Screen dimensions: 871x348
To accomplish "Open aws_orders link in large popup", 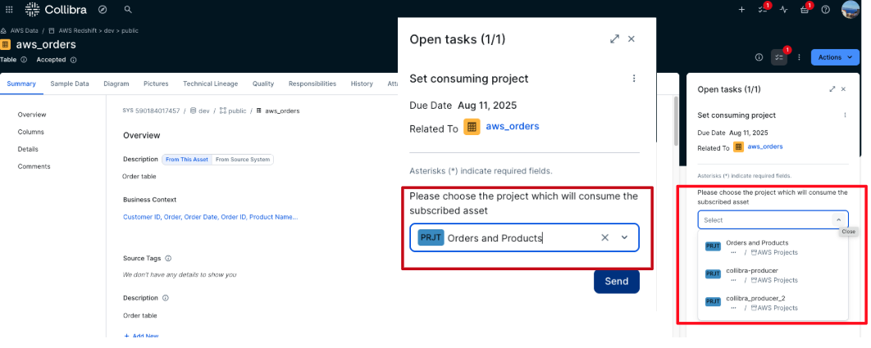I will pos(512,126).
